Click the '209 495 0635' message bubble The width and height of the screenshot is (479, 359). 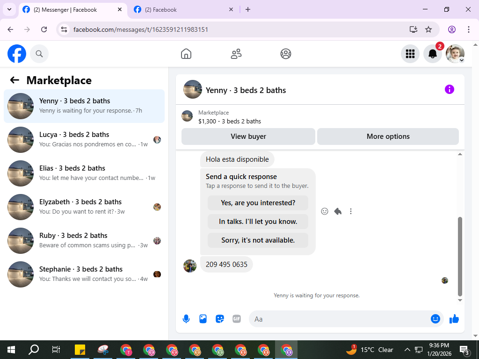(226, 265)
